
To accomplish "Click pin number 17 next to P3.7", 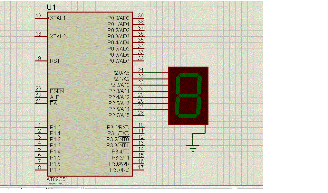I will click(x=141, y=167).
